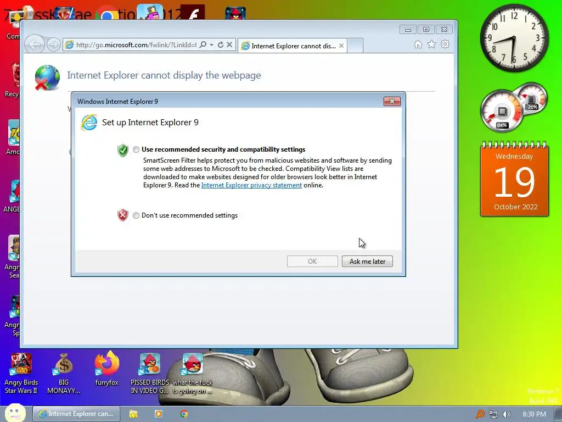Launch Windows Media Player from taskbar
Viewport: 562px width, 422px height.
[x=159, y=414]
